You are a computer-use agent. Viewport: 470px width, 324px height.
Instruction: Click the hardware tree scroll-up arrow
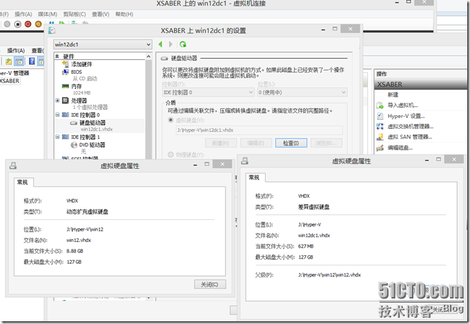[x=148, y=57]
